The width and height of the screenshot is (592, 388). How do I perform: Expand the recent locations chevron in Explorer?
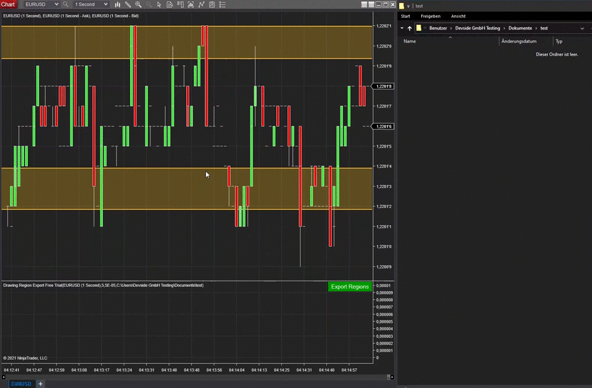pos(402,28)
